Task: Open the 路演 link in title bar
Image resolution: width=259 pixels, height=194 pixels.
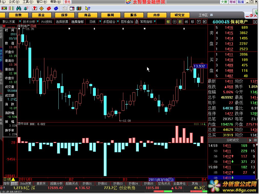Action: click(x=241, y=2)
